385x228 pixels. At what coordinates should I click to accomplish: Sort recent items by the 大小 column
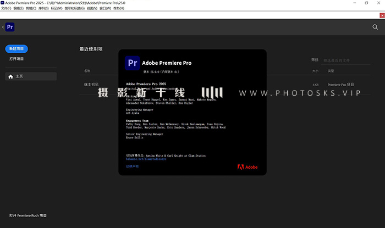(x=315, y=71)
